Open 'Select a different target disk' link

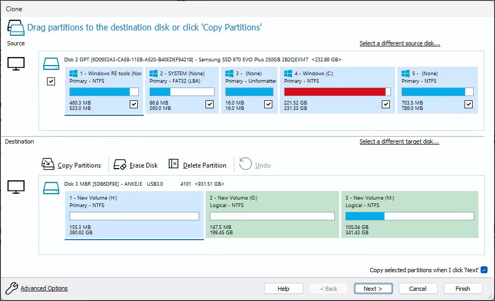pyautogui.click(x=399, y=141)
